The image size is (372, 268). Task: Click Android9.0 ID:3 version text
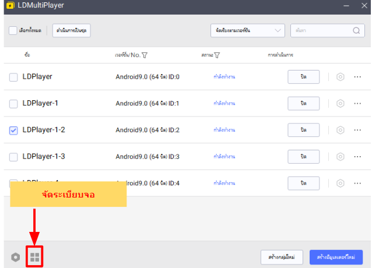point(148,157)
